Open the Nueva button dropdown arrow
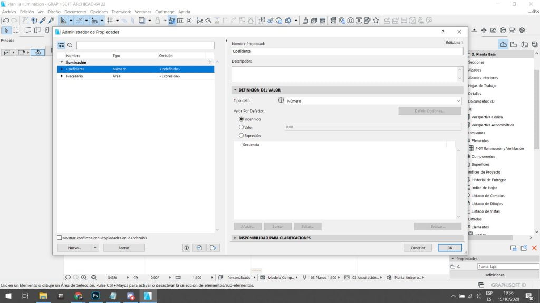540x303 pixels. coord(95,248)
